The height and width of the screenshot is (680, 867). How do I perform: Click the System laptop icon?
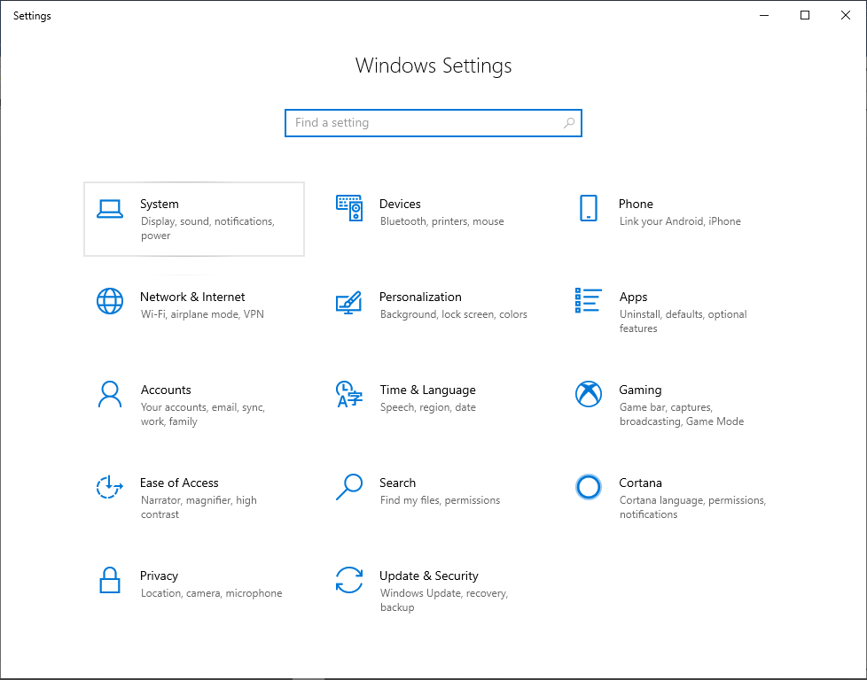click(x=110, y=209)
